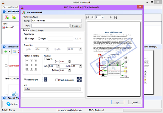Image resolution: width=163 pixels, height=113 pixels.
Task: Open the Range tab
Action: [x=41, y=30]
